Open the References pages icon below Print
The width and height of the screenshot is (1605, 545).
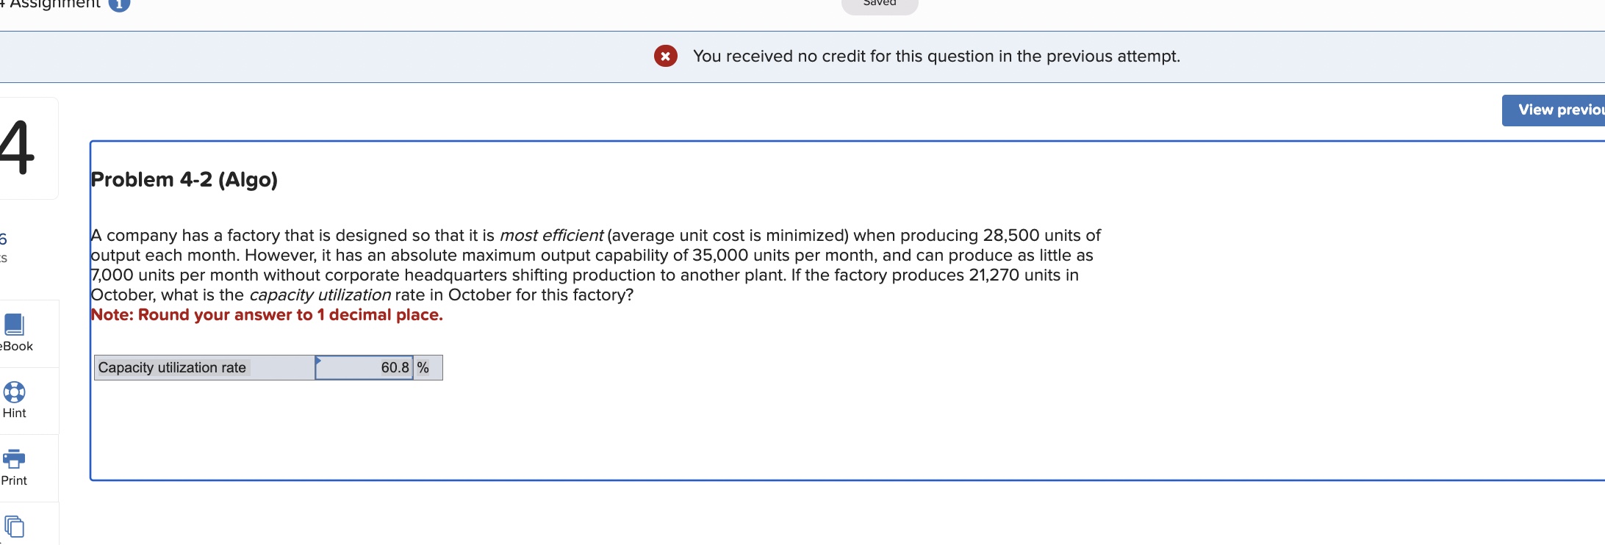click(x=15, y=527)
